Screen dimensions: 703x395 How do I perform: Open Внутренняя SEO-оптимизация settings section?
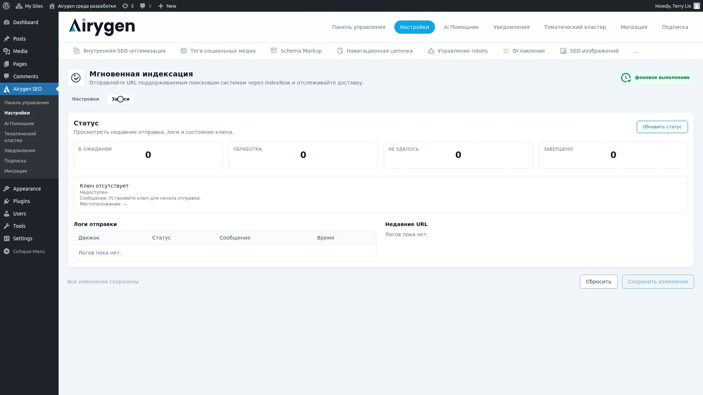119,51
